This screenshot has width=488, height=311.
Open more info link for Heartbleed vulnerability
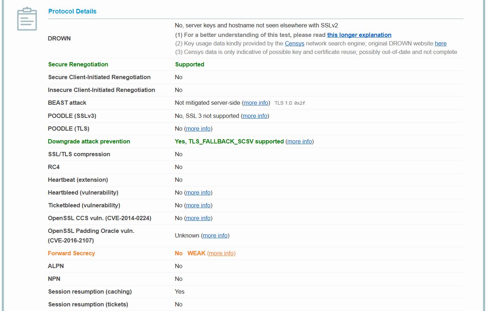click(198, 192)
